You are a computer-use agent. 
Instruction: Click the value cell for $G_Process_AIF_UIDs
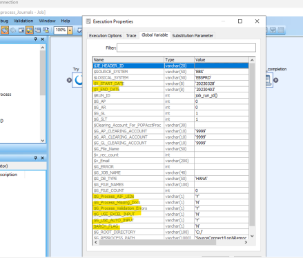222,197
